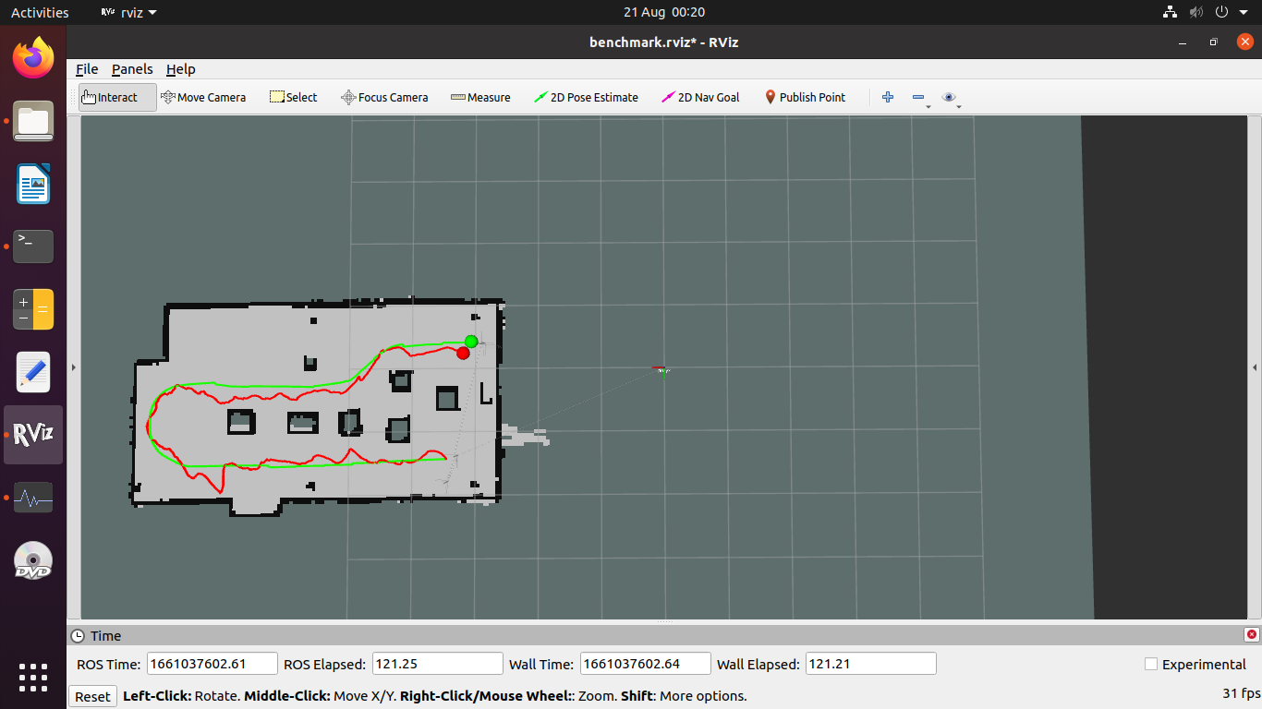The height and width of the screenshot is (709, 1262).
Task: Open RViz from the Ubuntu dock
Action: pyautogui.click(x=32, y=435)
